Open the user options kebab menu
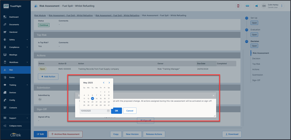 (282, 6)
